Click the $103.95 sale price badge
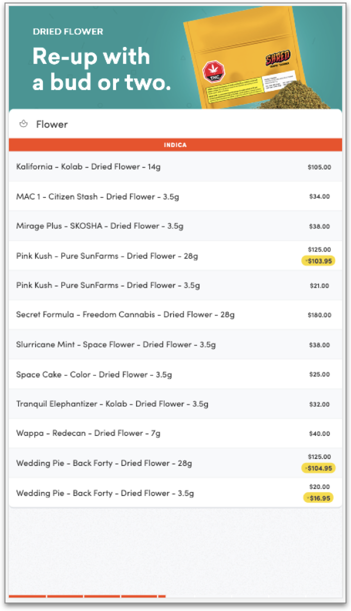 click(318, 261)
